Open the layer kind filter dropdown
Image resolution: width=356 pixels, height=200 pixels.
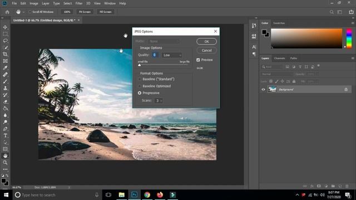(271, 67)
